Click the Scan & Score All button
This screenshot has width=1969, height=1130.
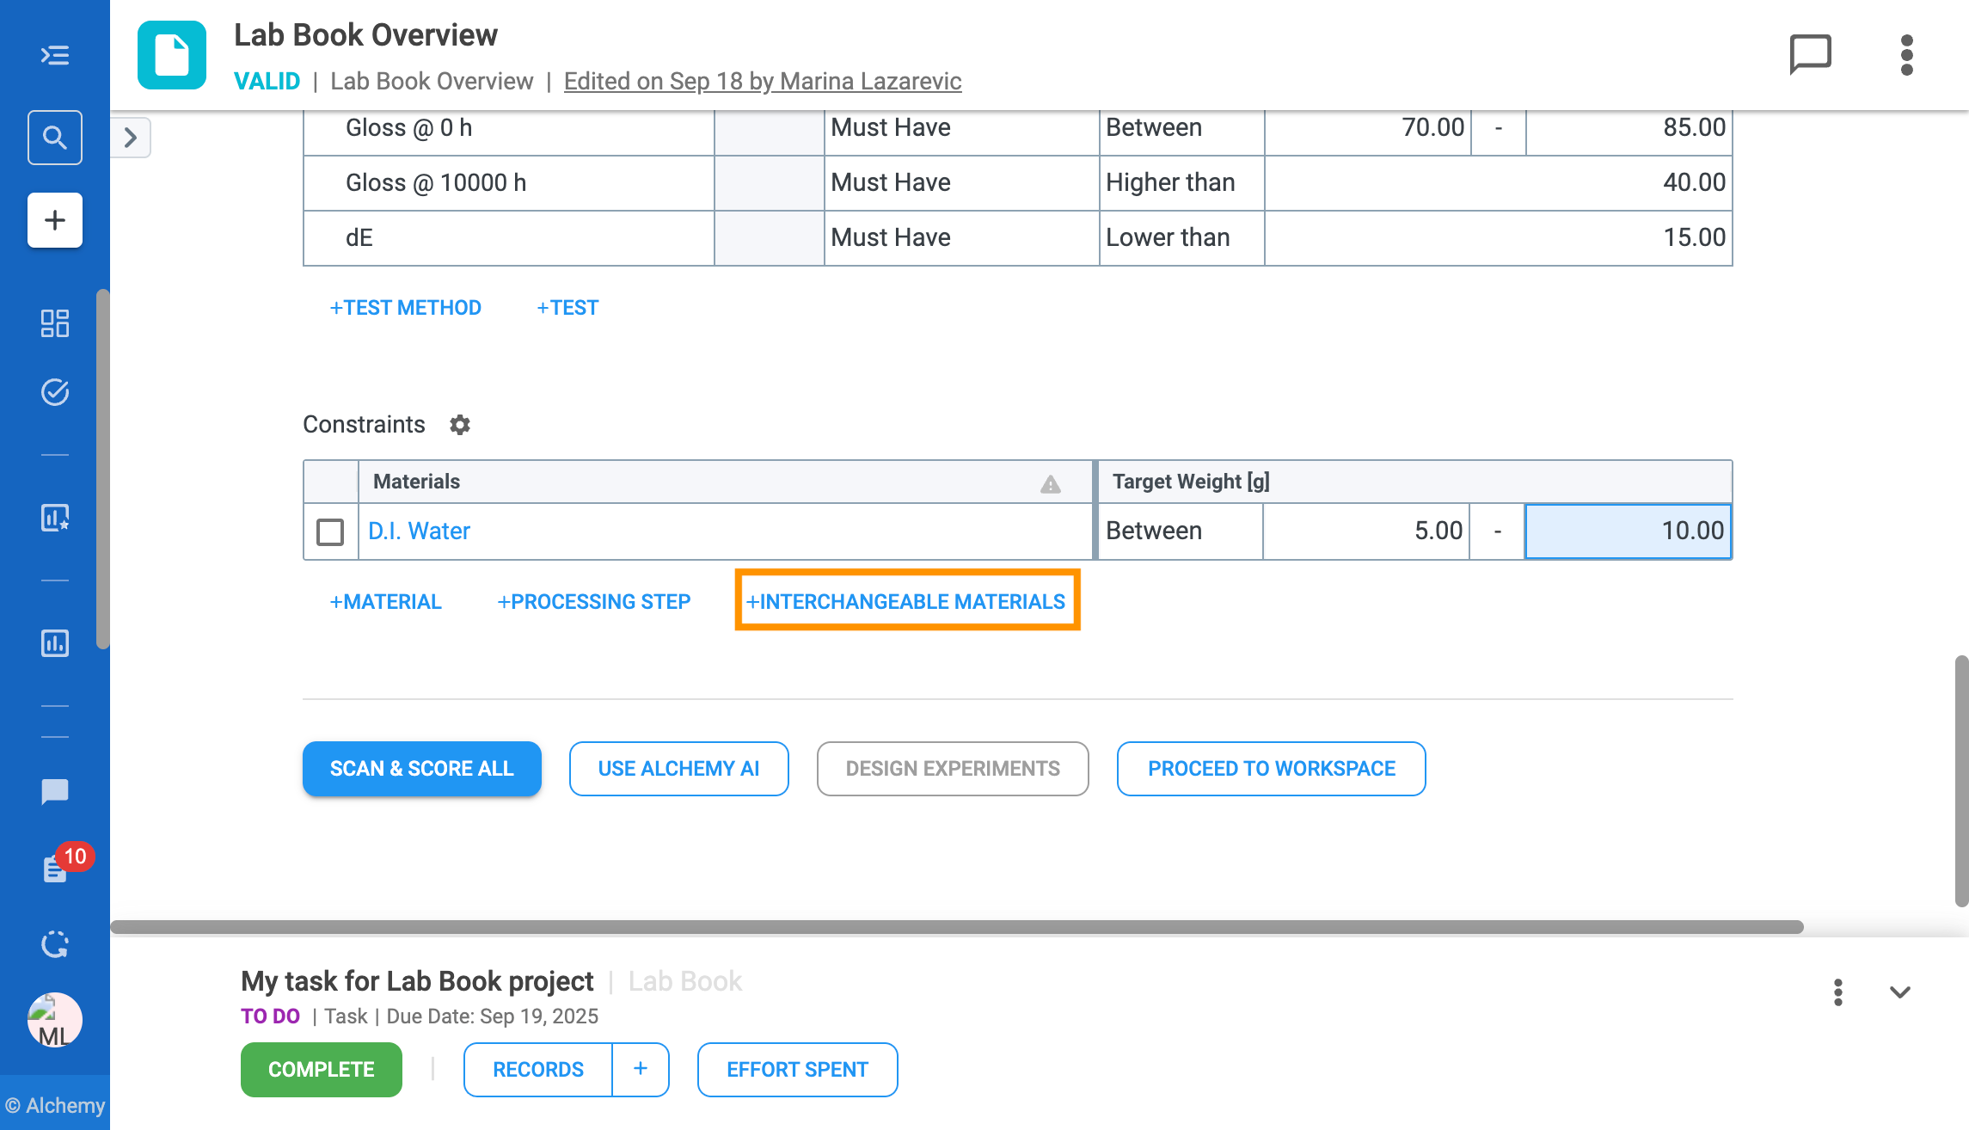(x=421, y=769)
